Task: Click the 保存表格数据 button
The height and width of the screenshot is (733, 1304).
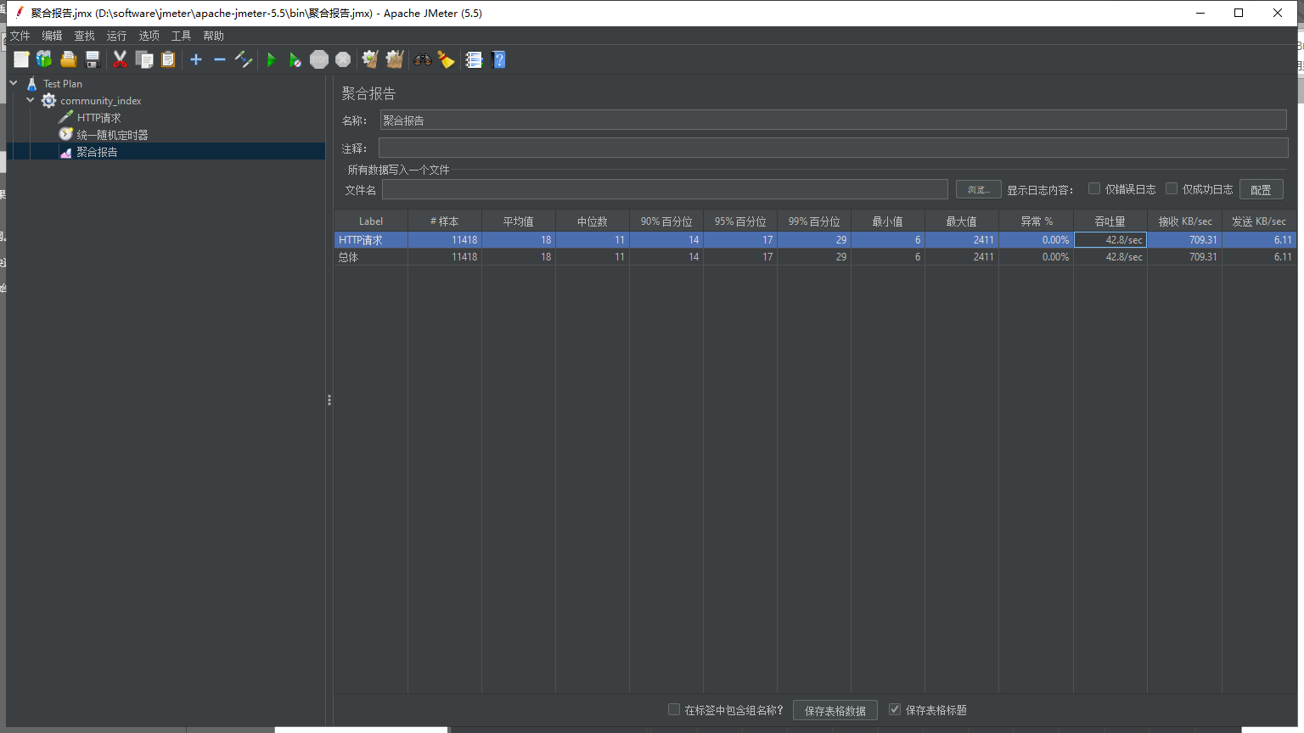Action: coord(835,710)
